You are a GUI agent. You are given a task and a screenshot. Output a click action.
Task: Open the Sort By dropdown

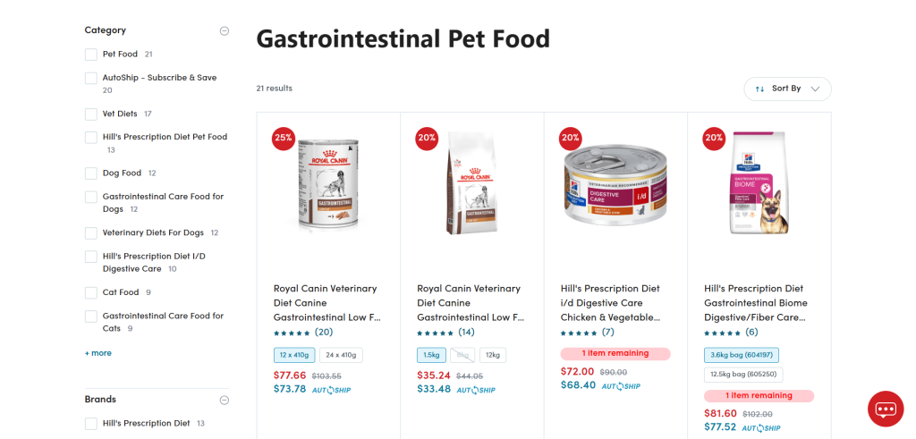pos(787,89)
